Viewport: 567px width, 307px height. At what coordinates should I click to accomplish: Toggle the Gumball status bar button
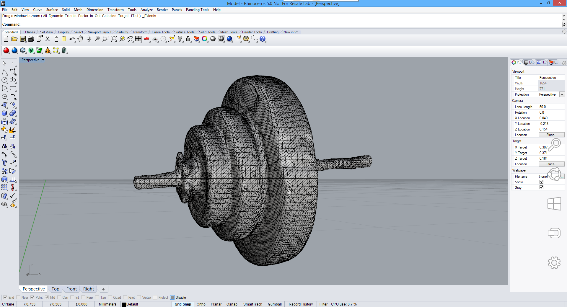pos(275,304)
